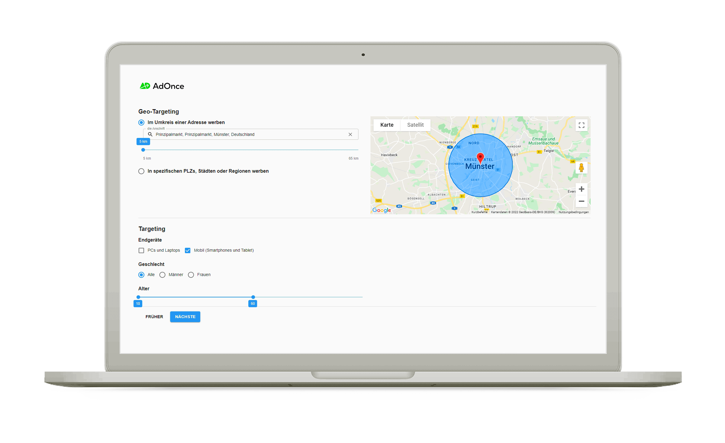Image resolution: width=725 pixels, height=443 pixels.
Task: Click the red location pin on Münster
Action: [480, 158]
